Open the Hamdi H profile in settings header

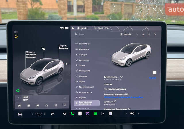(126, 34)
